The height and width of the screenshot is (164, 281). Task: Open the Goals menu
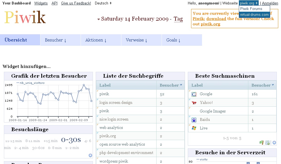(182, 40)
